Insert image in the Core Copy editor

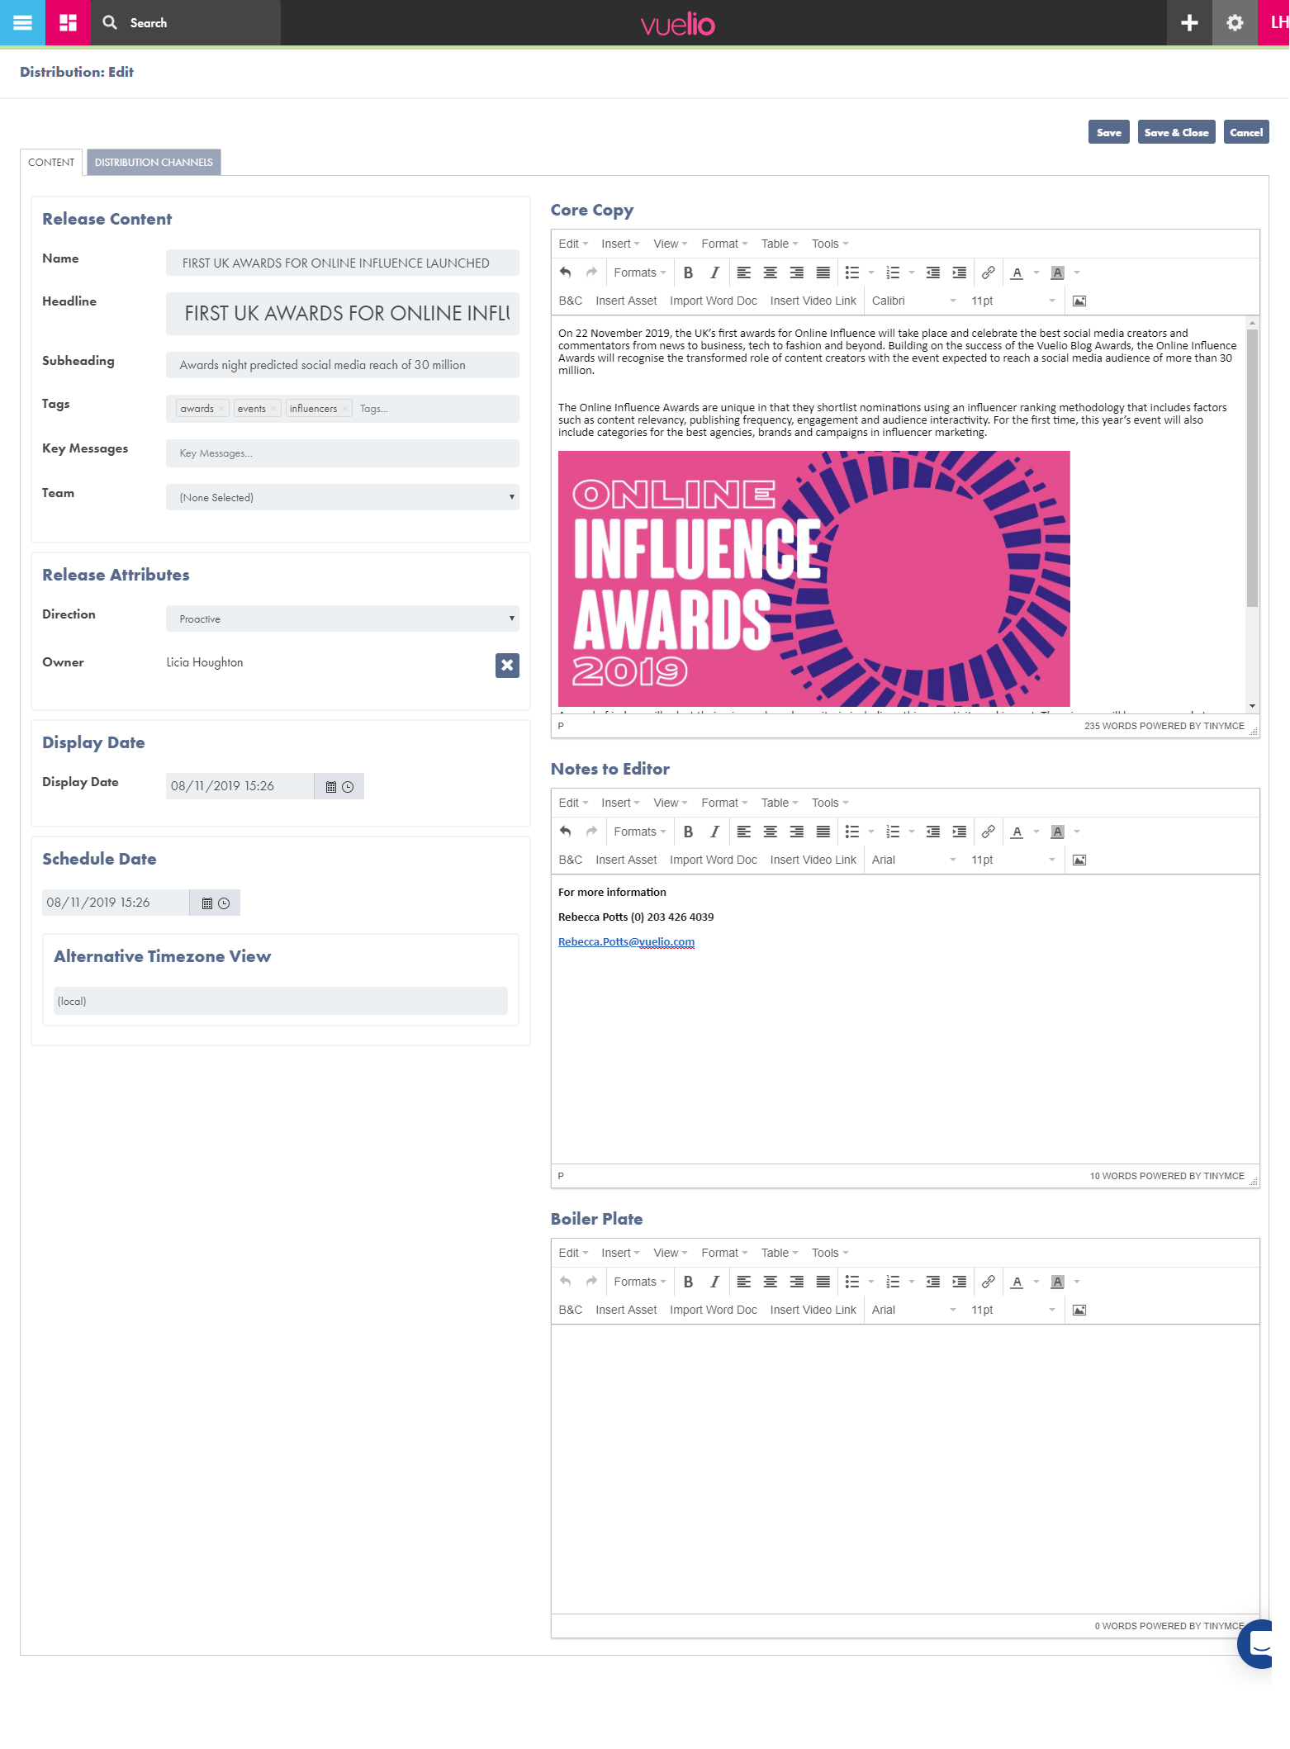pos(1079,301)
